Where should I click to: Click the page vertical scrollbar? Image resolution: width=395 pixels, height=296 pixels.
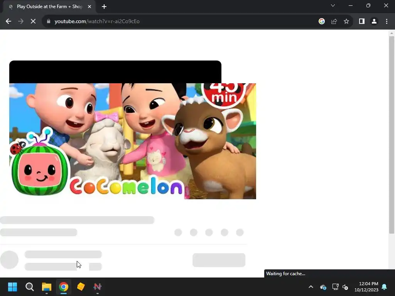392,135
